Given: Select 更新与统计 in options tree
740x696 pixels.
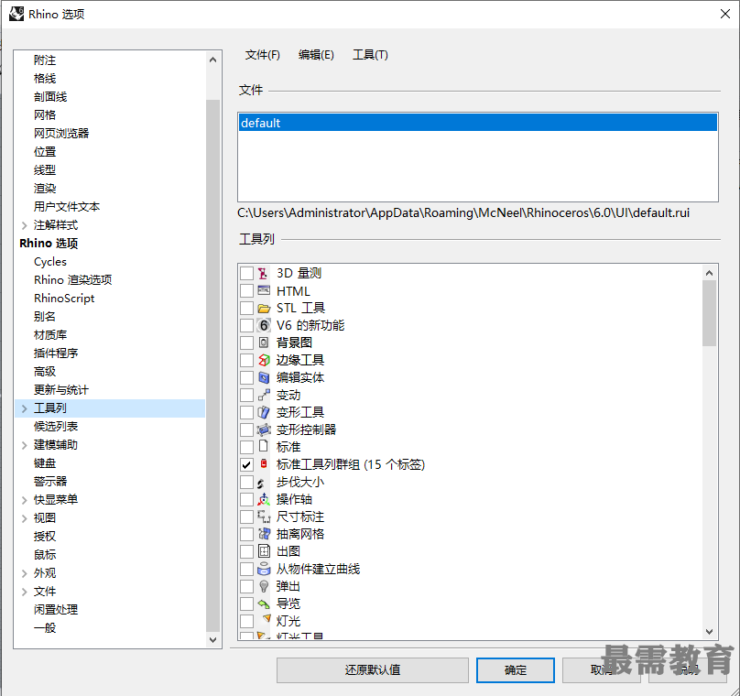Looking at the screenshot, I should pos(60,390).
